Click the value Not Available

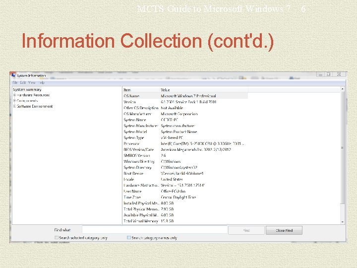(x=172, y=108)
